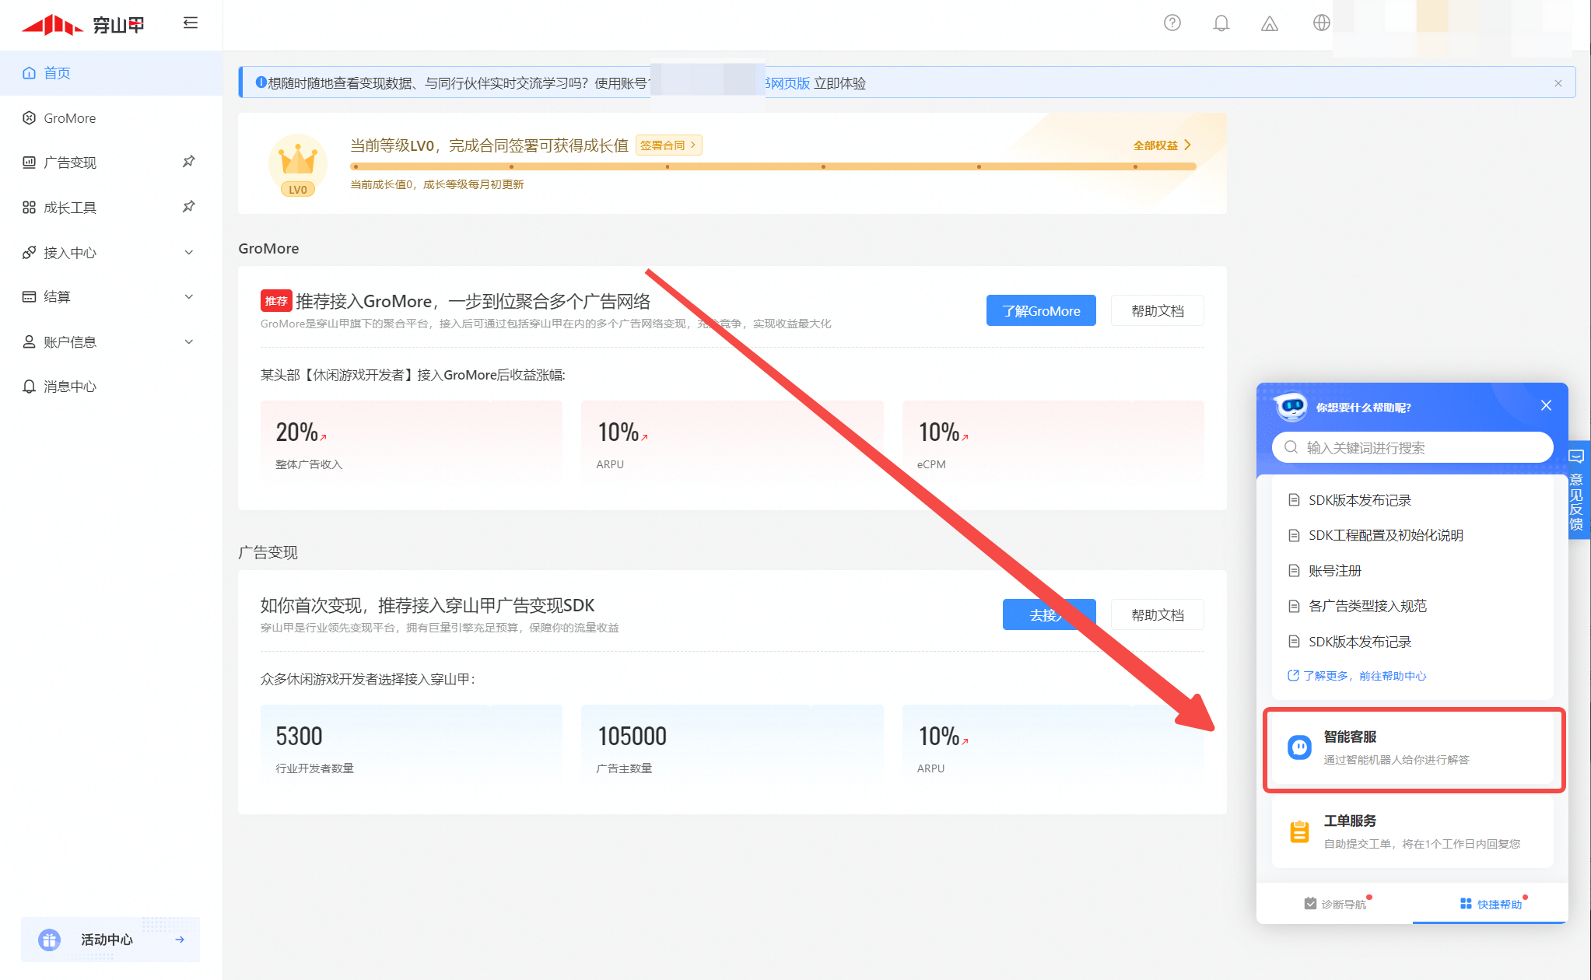Pin the 成长工具 menu item
The width and height of the screenshot is (1591, 980).
coord(188,207)
